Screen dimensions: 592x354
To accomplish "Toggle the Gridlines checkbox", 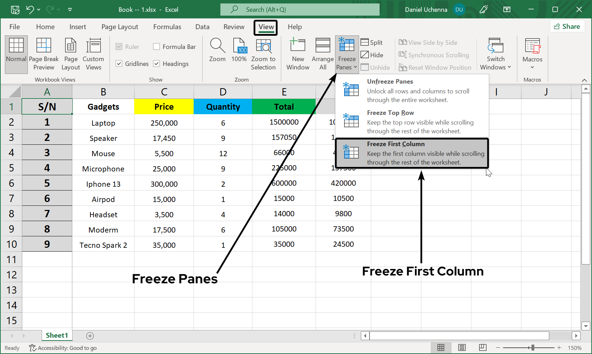I will coord(119,64).
